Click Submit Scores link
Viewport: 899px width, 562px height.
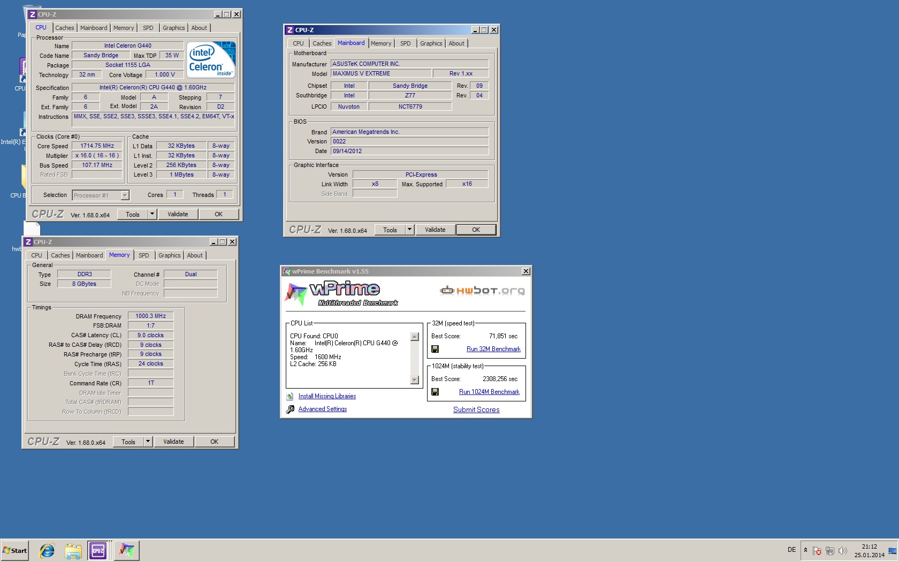476,410
